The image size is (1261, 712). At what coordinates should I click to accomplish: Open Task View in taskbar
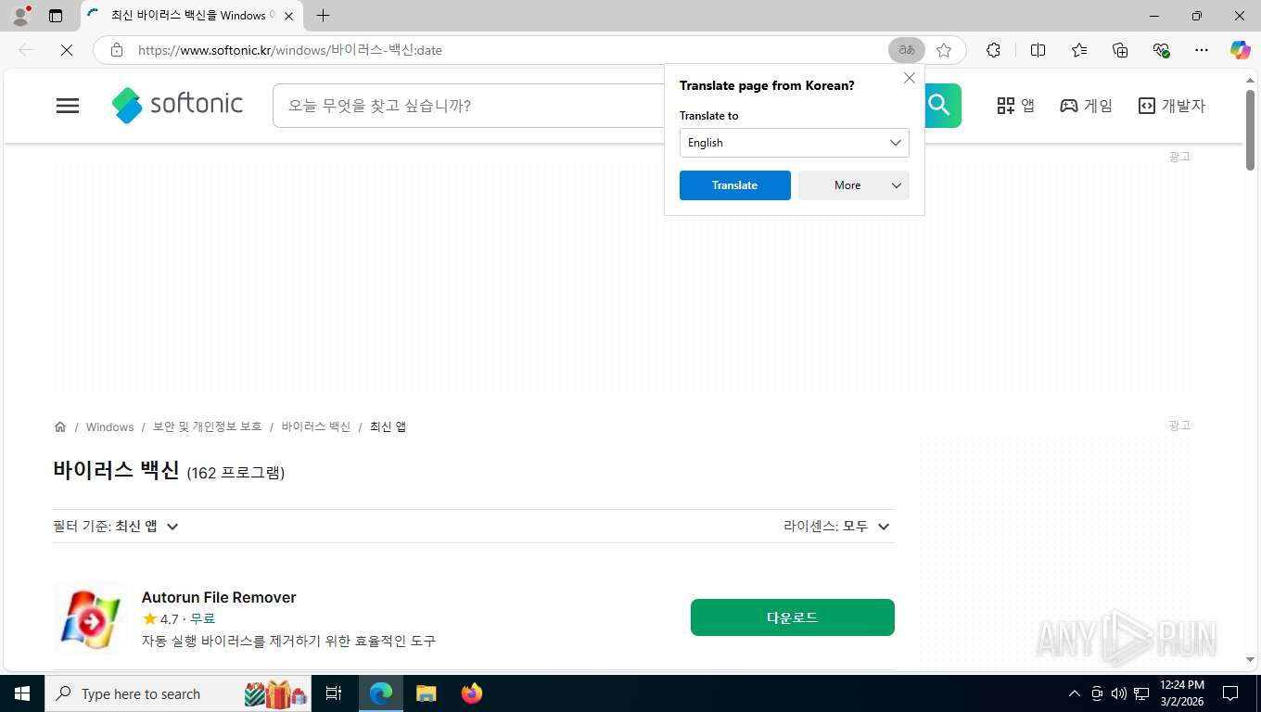coord(335,693)
